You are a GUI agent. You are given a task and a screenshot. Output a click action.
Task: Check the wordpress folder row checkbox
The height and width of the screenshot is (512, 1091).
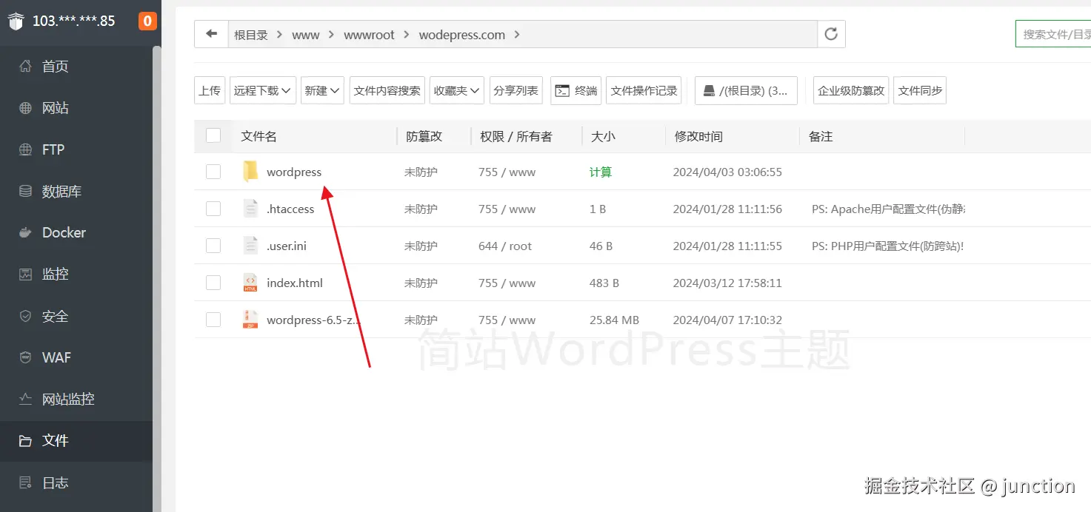coord(213,172)
